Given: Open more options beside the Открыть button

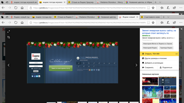Looking at the screenshot, I should [177, 54].
